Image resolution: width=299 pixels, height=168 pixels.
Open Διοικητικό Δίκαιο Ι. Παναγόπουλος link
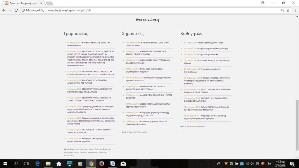tap(202, 70)
